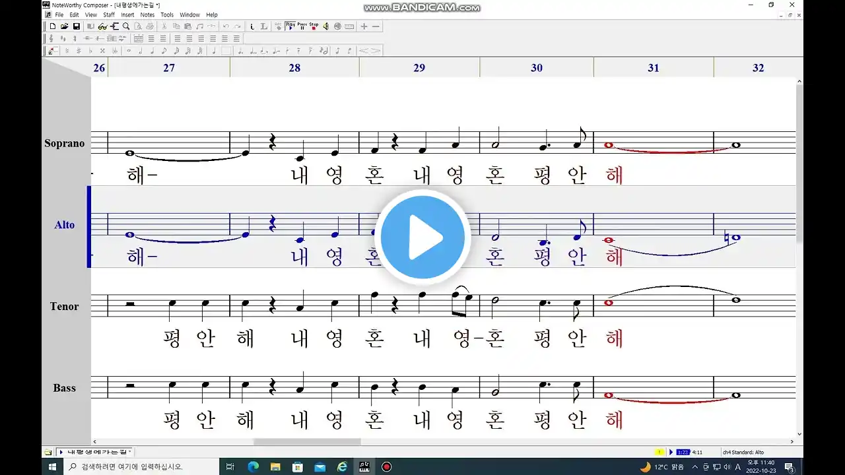The height and width of the screenshot is (475, 845).
Task: Click the undo arrow icon
Action: (226, 26)
